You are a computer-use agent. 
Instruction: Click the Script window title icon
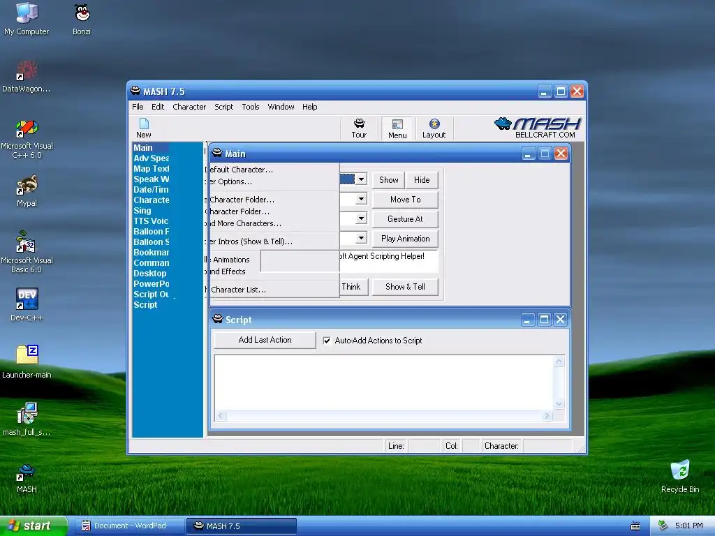point(218,319)
